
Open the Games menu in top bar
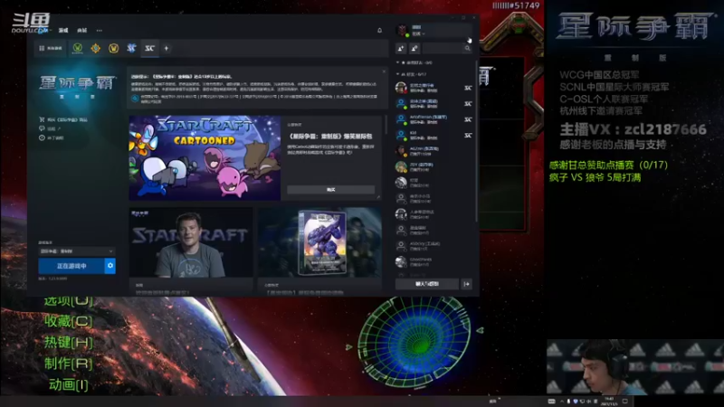(x=63, y=31)
